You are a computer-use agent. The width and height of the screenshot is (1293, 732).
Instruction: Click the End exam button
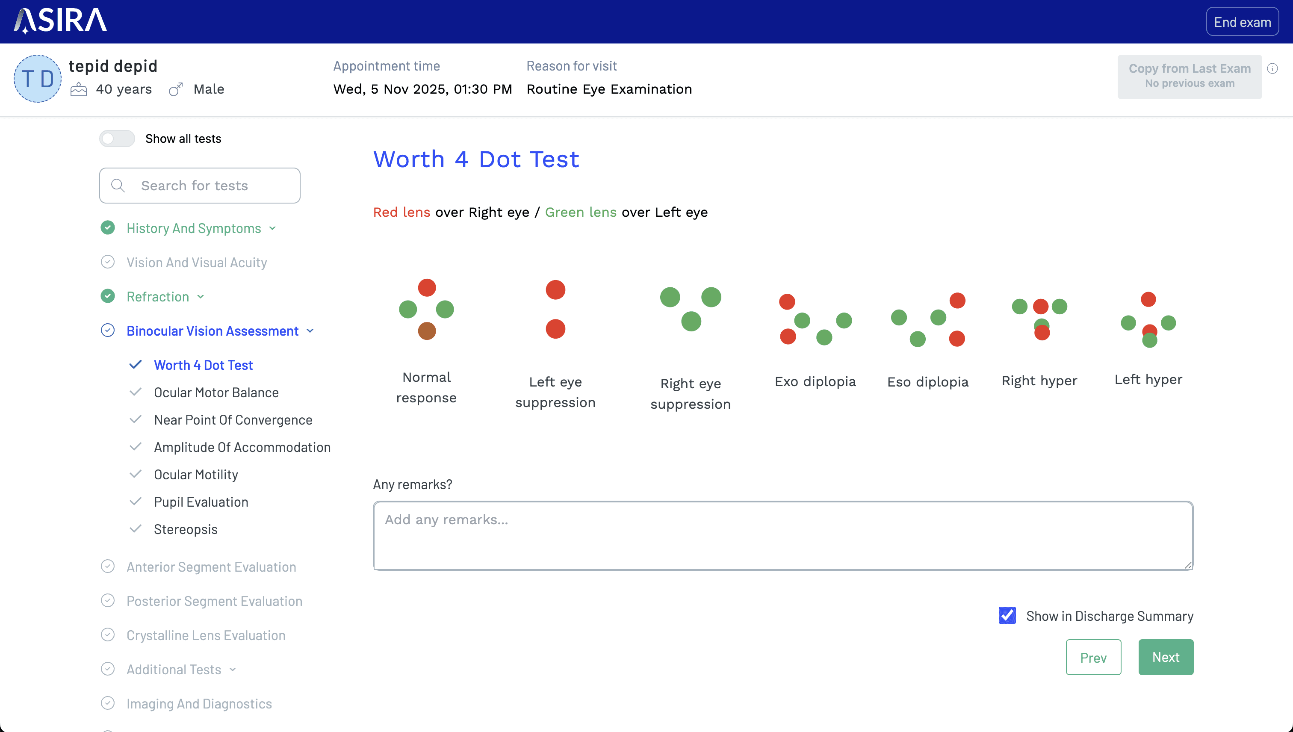tap(1242, 22)
